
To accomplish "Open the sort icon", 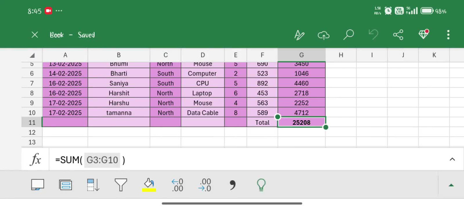I will pos(93,185).
